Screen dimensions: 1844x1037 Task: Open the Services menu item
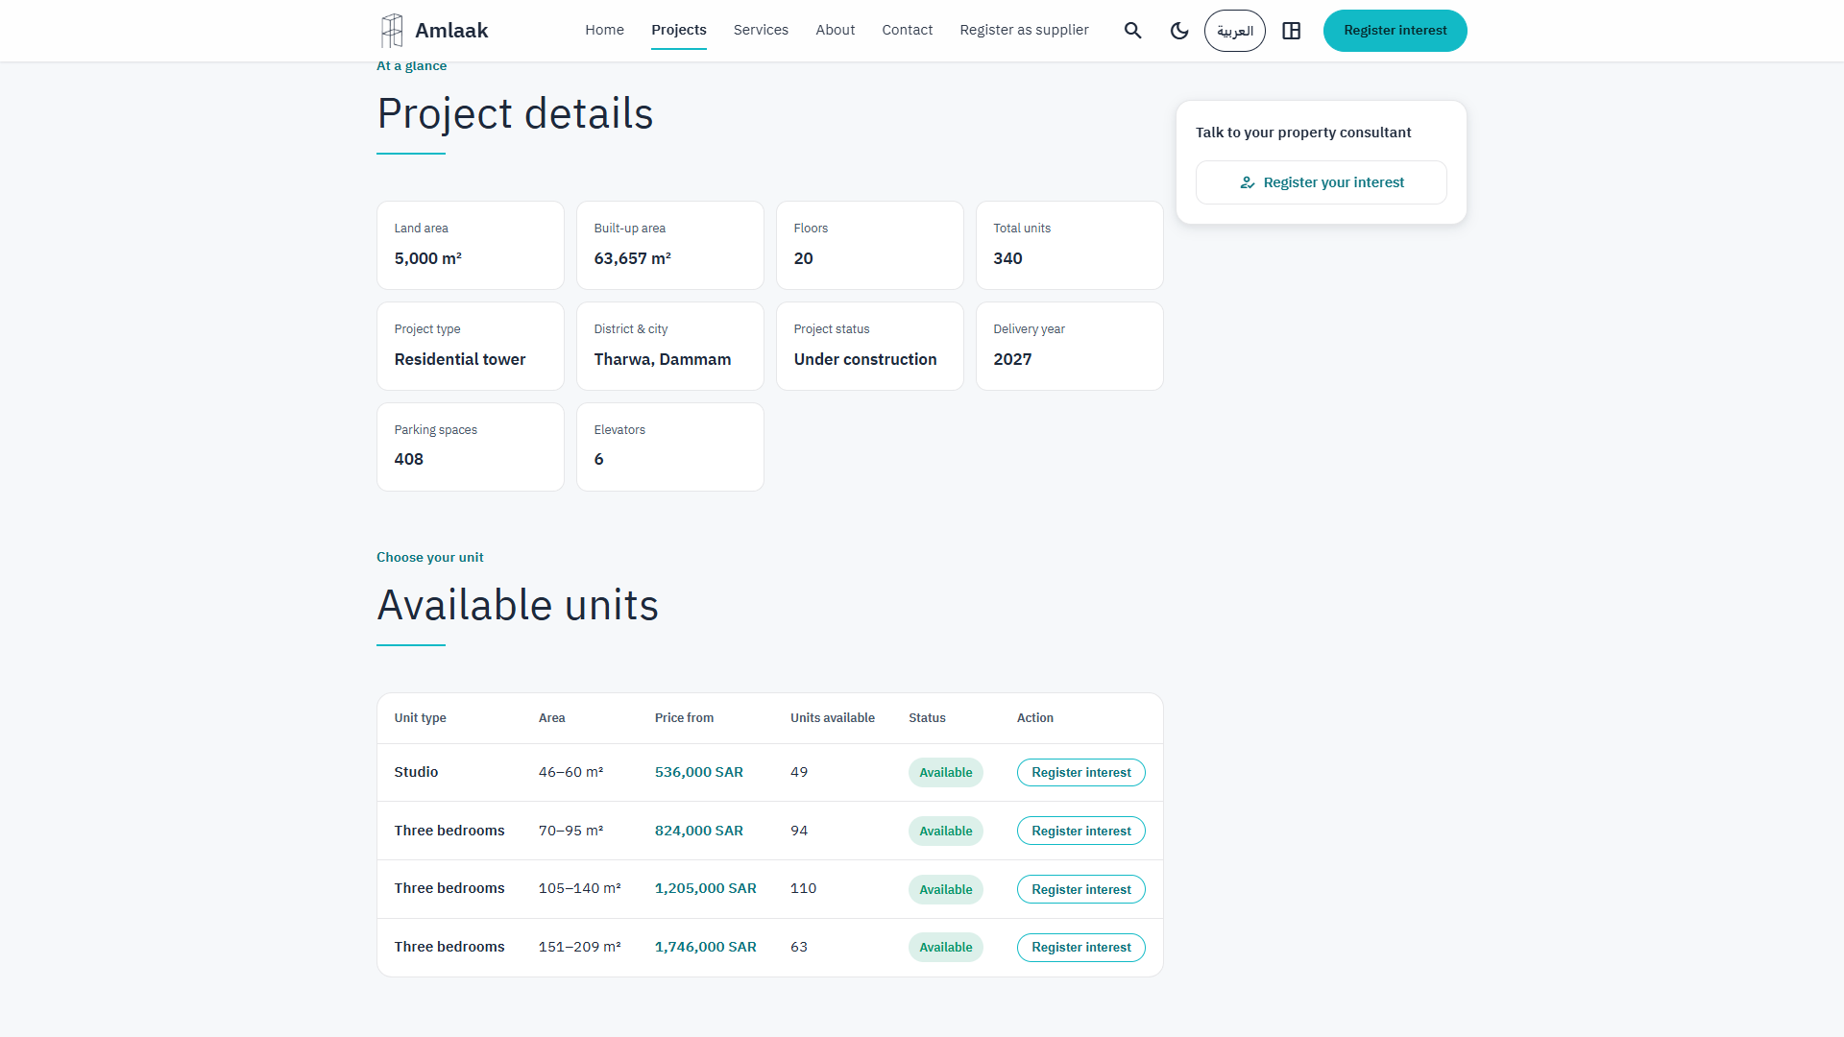click(x=761, y=30)
